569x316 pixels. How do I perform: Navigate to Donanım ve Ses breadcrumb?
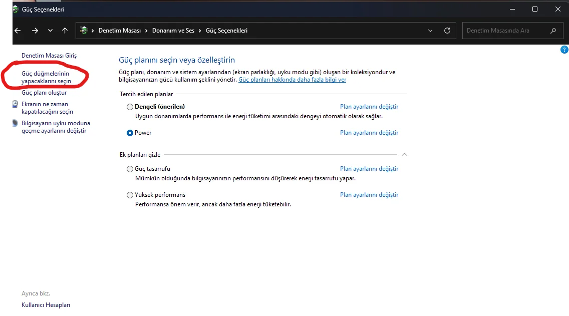(173, 31)
